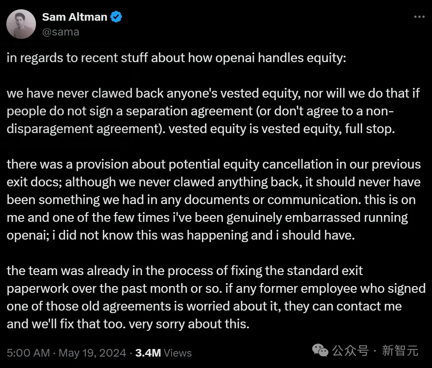Open the @sama handle link
This screenshot has width=432, height=368.
61,32
